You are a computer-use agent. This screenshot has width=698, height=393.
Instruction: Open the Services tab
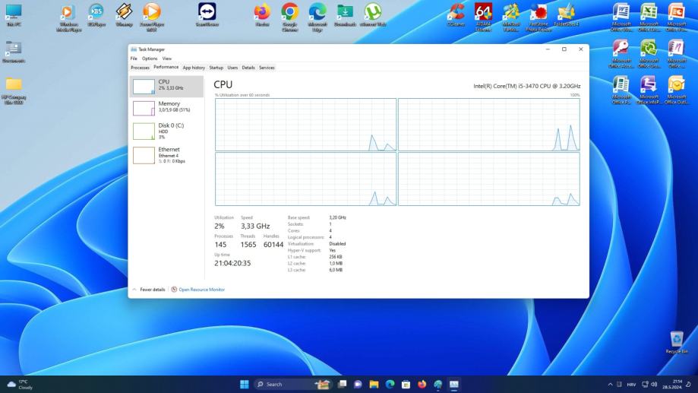[267, 68]
